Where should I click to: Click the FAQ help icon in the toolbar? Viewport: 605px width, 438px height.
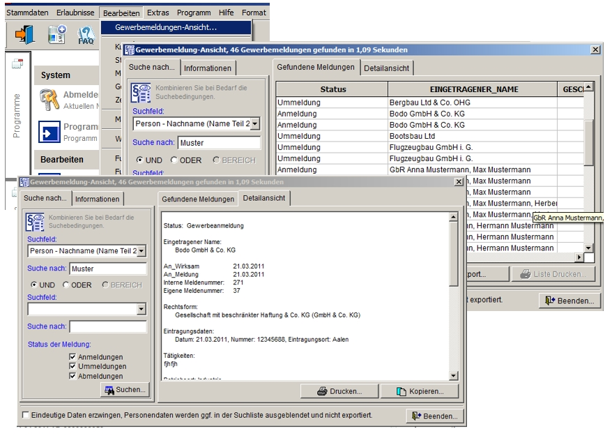[86, 35]
